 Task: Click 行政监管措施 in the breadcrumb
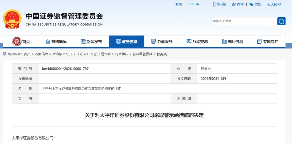[x=143, y=54]
